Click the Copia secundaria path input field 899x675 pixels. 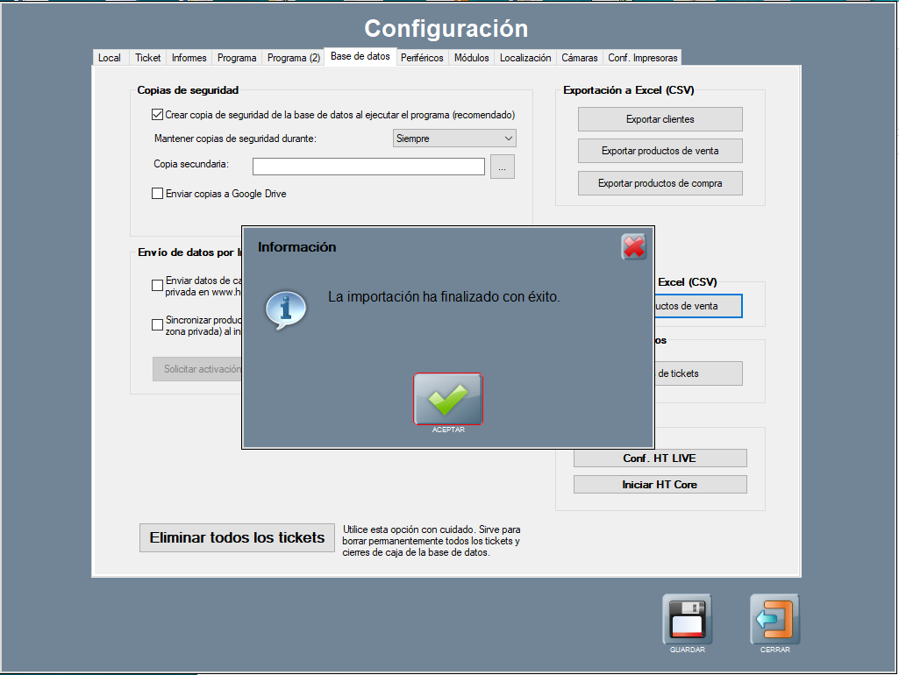point(368,167)
